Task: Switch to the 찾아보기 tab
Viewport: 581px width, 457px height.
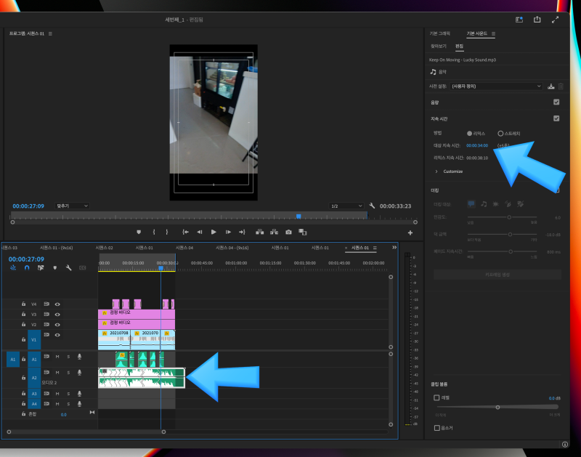Action: 438,46
